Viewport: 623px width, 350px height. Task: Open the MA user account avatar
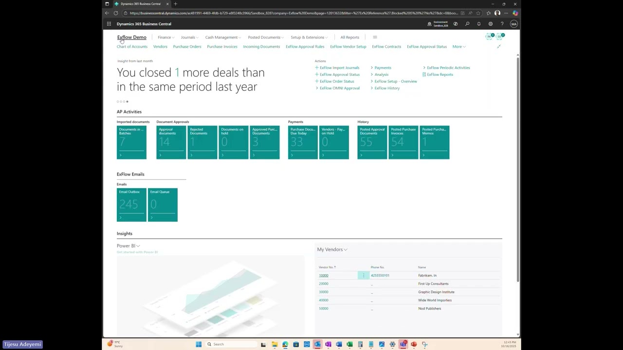[x=514, y=24]
